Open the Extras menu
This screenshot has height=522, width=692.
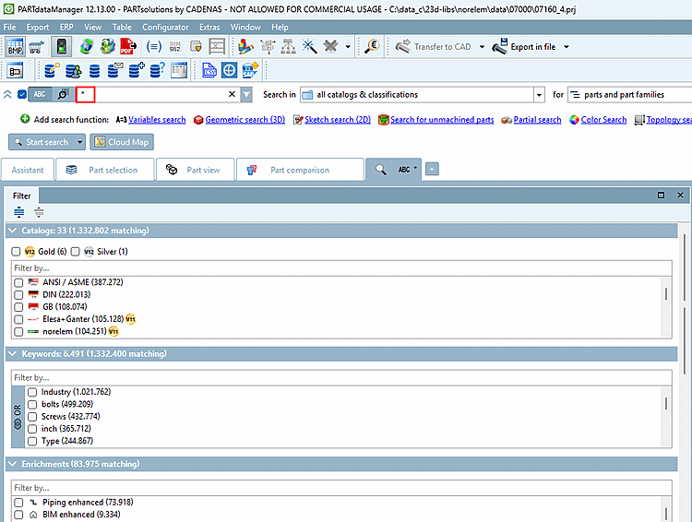coord(209,27)
